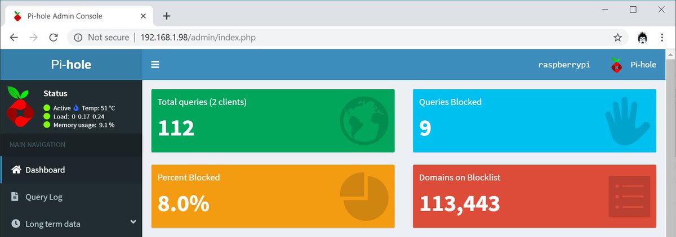This screenshot has height=237, width=676.
Task: Open the Dashboard home icon
Action: [x=16, y=170]
